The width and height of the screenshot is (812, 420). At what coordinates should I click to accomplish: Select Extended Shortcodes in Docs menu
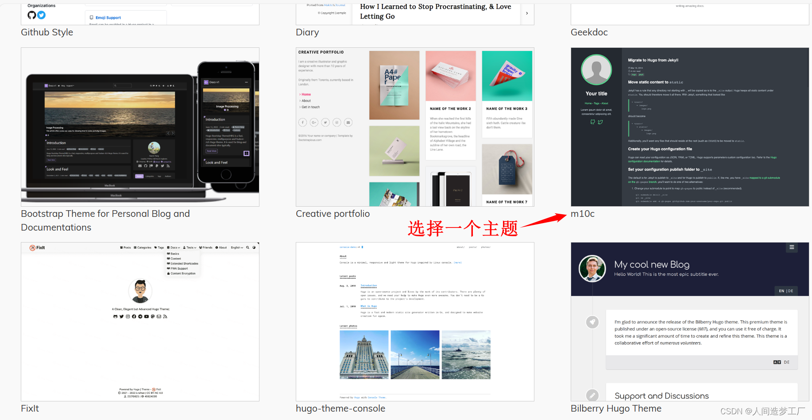[x=182, y=263]
